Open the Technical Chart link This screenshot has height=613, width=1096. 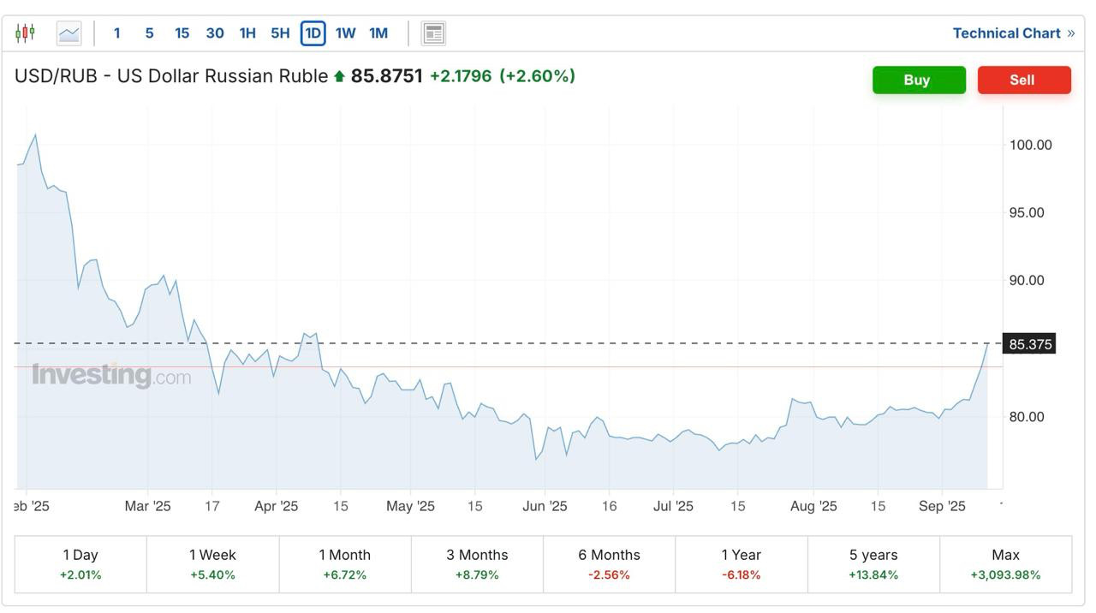[x=1014, y=33]
